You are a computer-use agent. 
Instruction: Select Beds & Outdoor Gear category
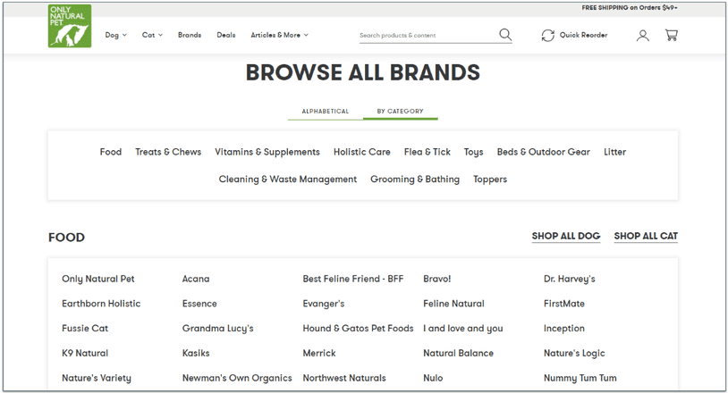[543, 152]
